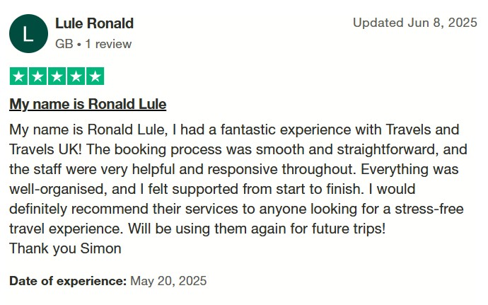Click the first line of the review body
488x305 pixels.
(x=234, y=130)
